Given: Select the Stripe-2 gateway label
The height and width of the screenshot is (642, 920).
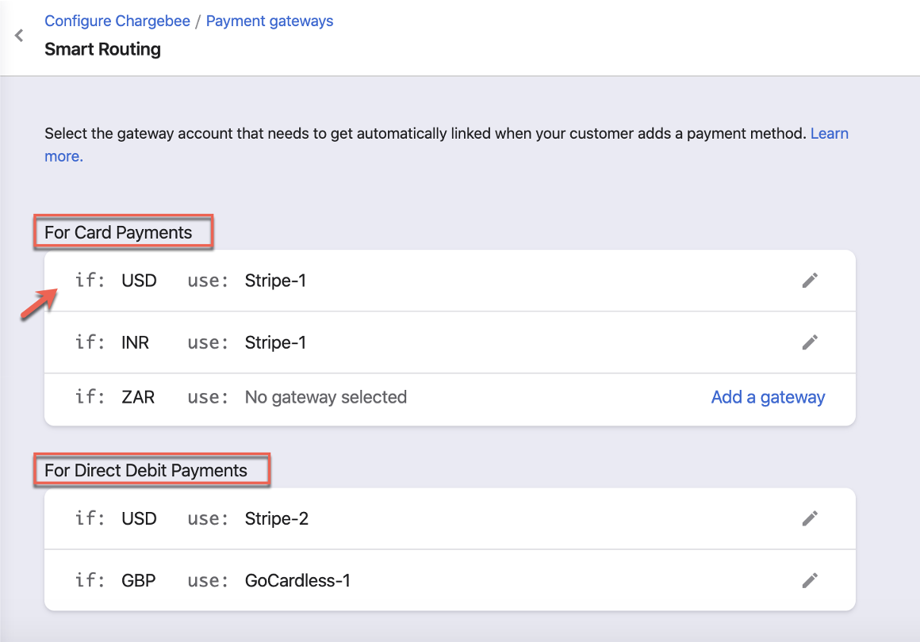Looking at the screenshot, I should tap(277, 518).
